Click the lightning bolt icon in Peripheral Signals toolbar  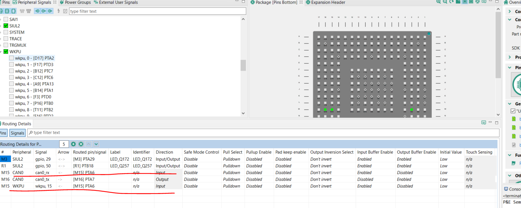[59, 11]
